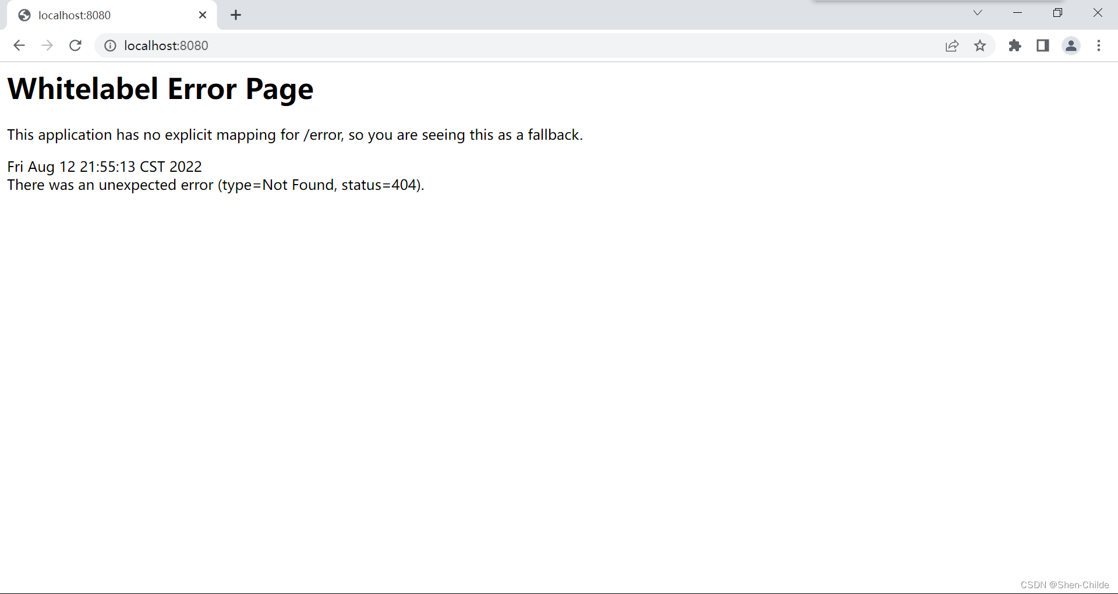1118x594 pixels.
Task: Go back to the previous page
Action: (19, 45)
